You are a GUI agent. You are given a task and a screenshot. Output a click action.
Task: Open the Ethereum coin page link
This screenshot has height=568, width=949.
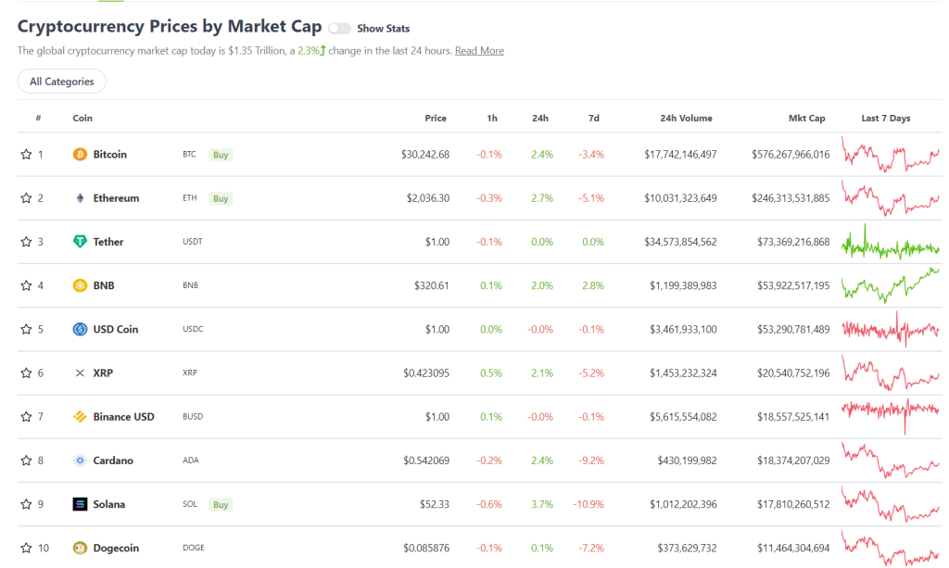pyautogui.click(x=116, y=197)
